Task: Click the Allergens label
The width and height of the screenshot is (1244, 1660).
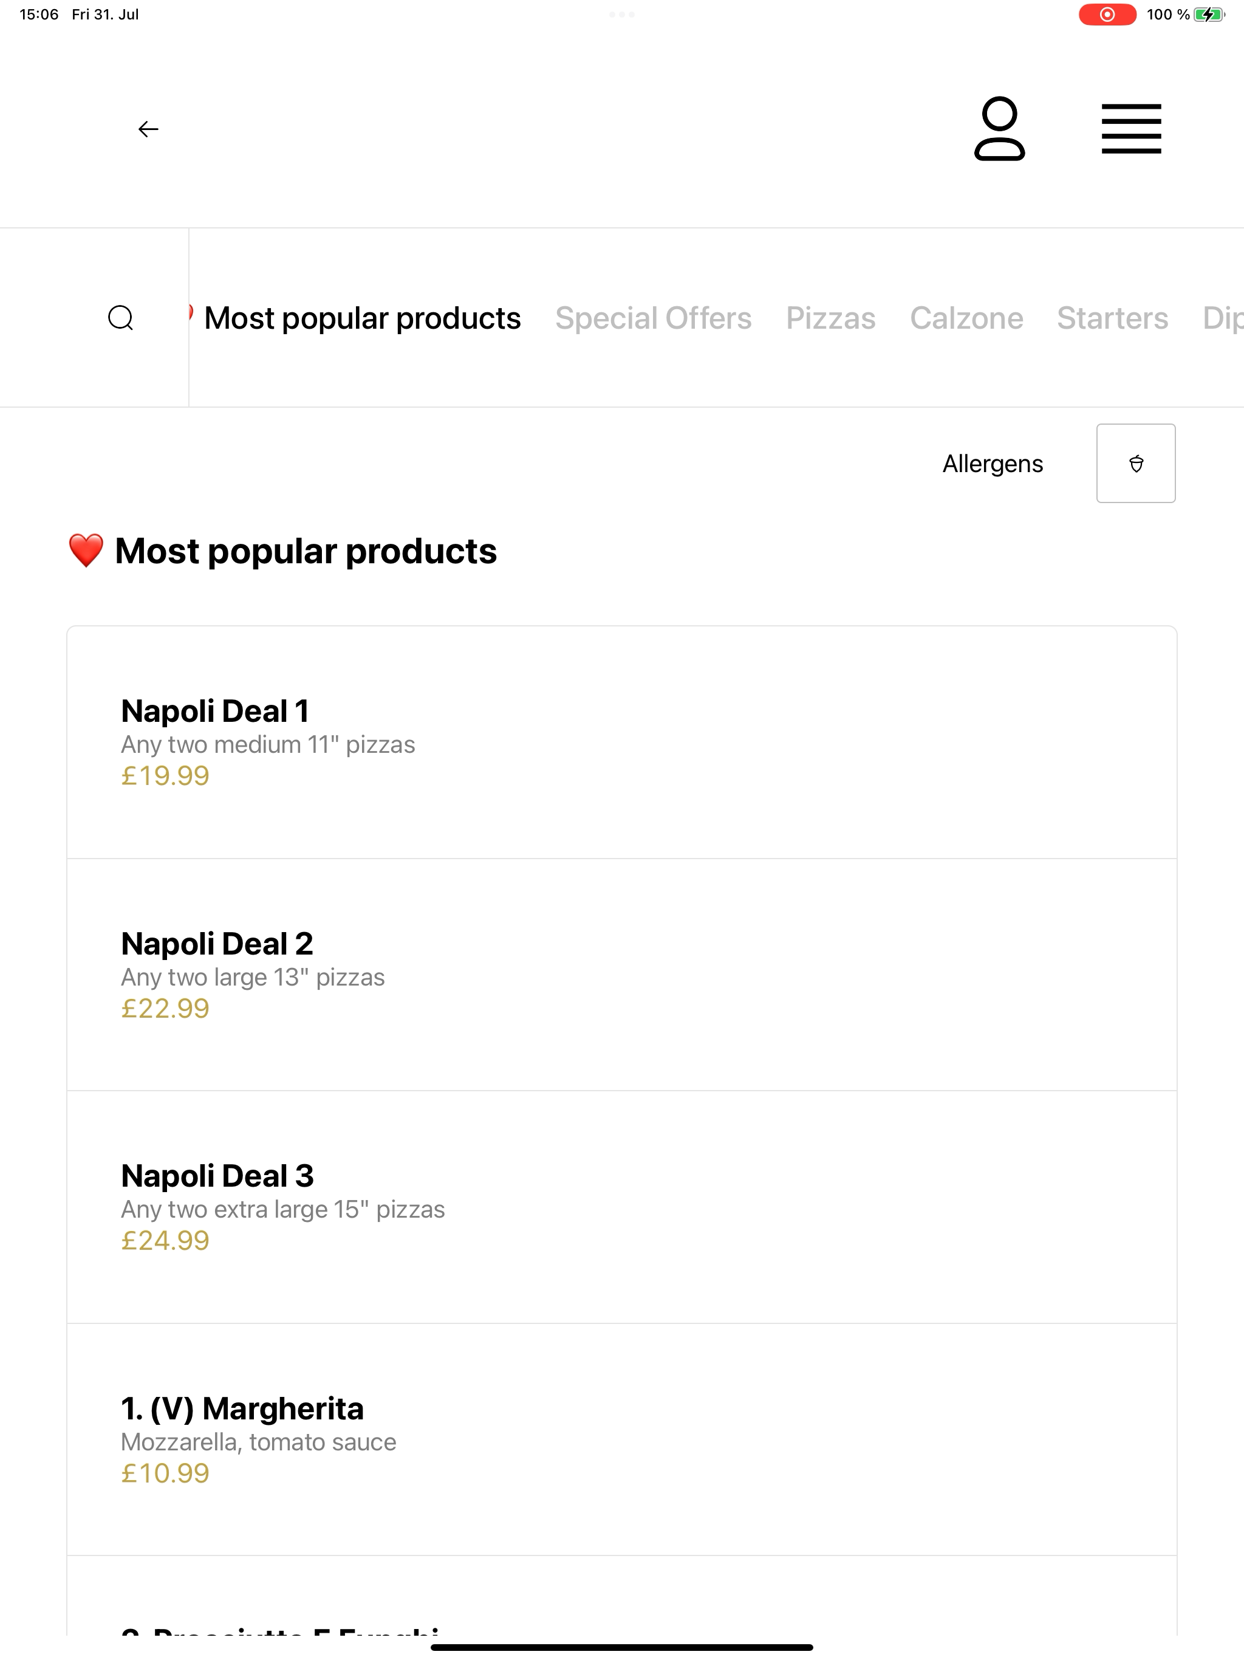Action: [993, 464]
